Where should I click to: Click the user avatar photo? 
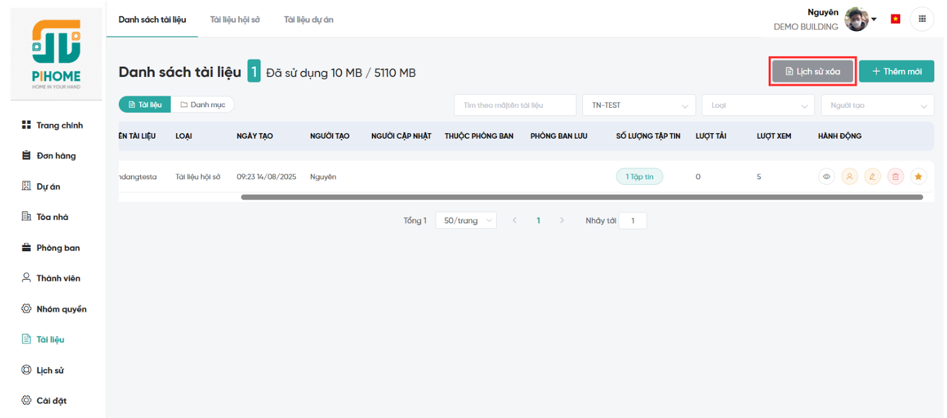coord(856,20)
